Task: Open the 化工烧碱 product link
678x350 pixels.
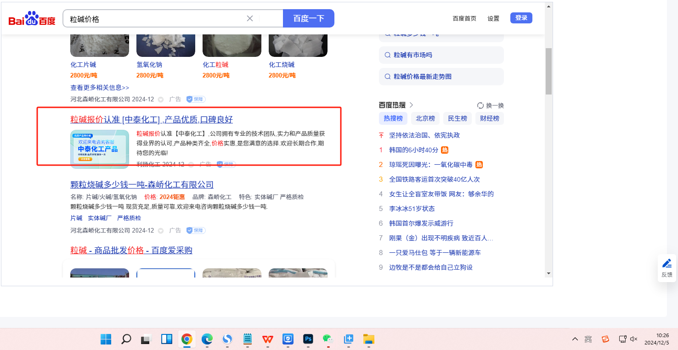Action: pyautogui.click(x=282, y=65)
